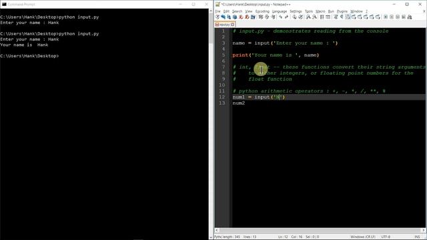The height and width of the screenshot is (240, 427).
Task: Close the input.py tab with its X
Action: pos(233,25)
